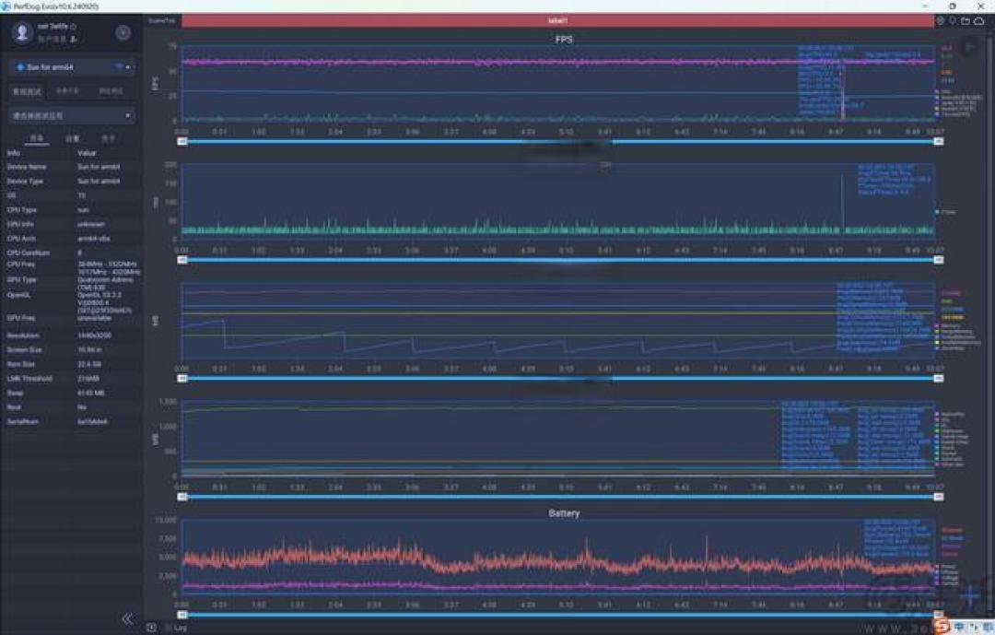995x635 pixels.
Task: Click the location pin icon in top toolbar
Action: click(x=953, y=21)
